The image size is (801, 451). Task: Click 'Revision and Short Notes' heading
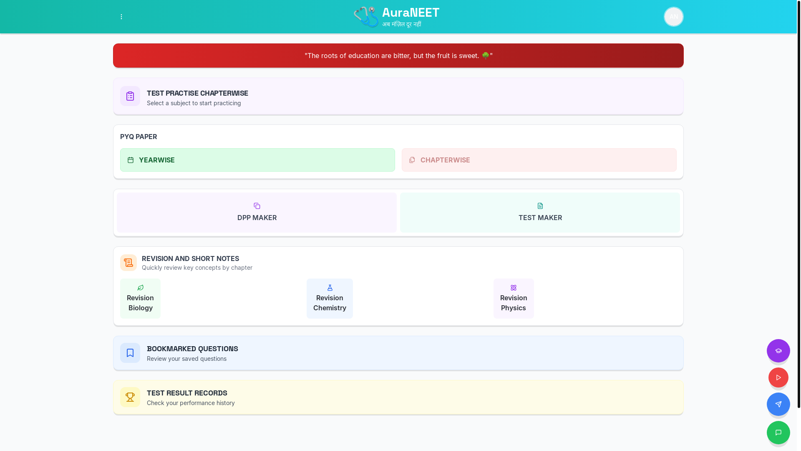190,258
